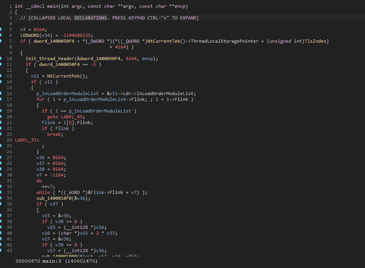This screenshot has width=365, height=268.
Task: Click v3 = 0i64 statement
Action: point(33,29)
